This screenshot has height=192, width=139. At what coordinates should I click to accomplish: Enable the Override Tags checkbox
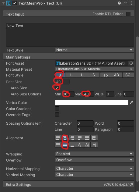point(57,115)
